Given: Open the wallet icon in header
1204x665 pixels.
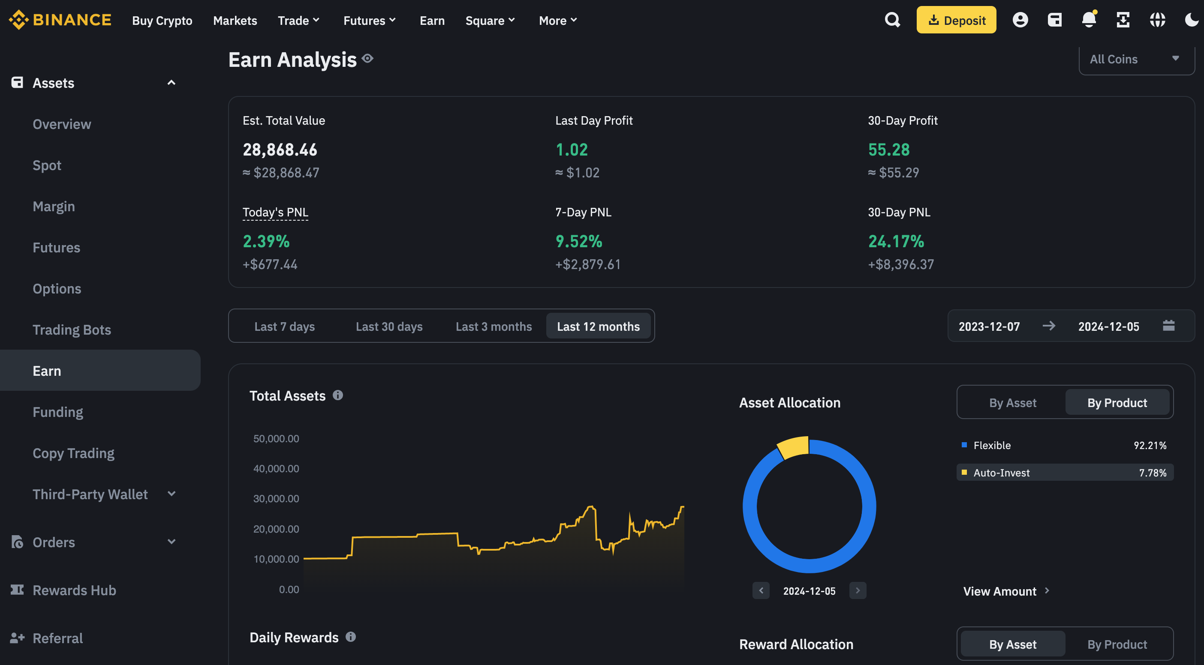Looking at the screenshot, I should coord(1054,20).
